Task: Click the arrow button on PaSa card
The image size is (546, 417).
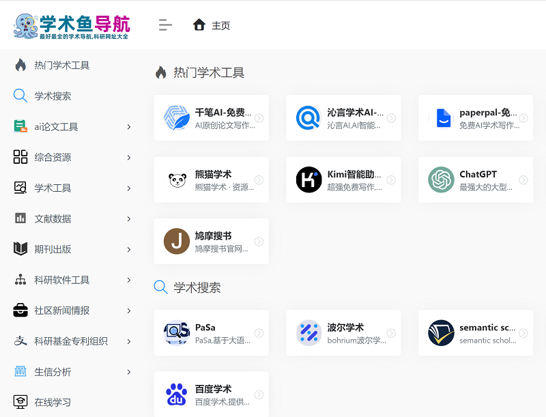Action: tap(259, 333)
